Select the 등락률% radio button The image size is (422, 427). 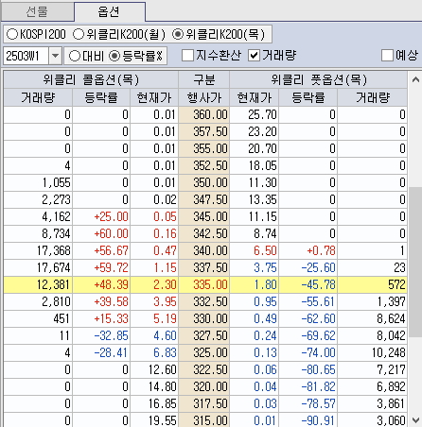tap(135, 56)
